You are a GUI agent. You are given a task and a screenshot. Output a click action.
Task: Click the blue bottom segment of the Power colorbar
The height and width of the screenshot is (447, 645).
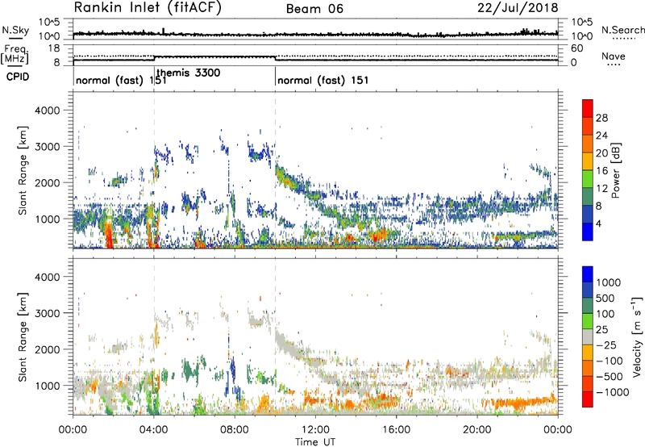588,232
